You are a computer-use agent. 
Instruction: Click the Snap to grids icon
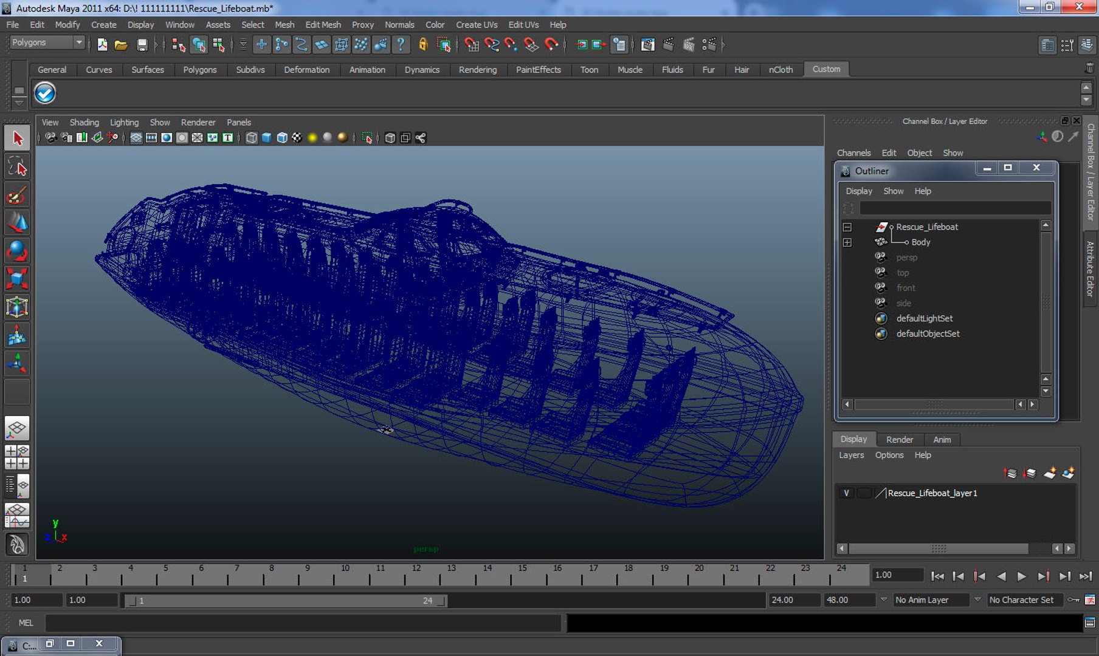coord(261,45)
